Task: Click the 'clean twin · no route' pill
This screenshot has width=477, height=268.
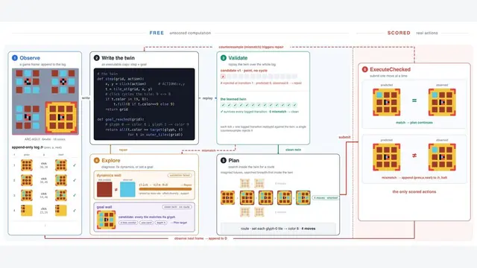Action: click(177, 207)
